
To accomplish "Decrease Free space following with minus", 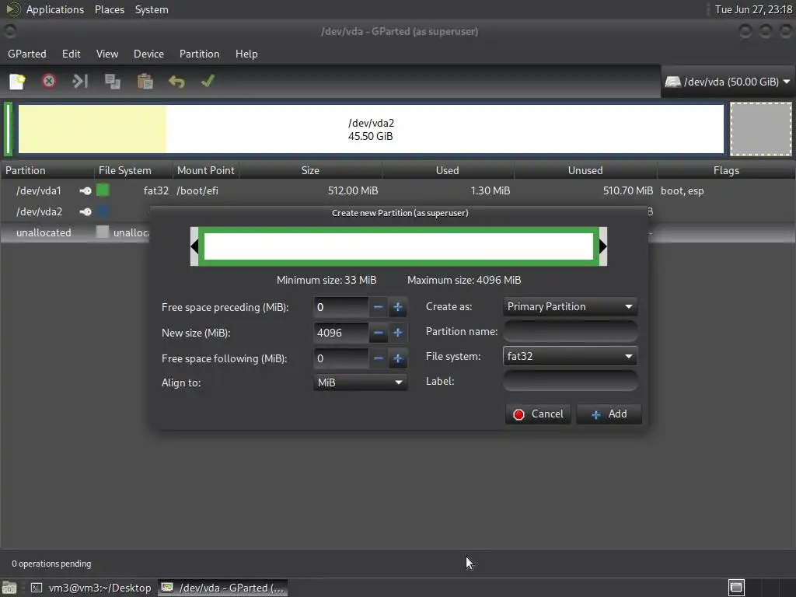I will 379,358.
